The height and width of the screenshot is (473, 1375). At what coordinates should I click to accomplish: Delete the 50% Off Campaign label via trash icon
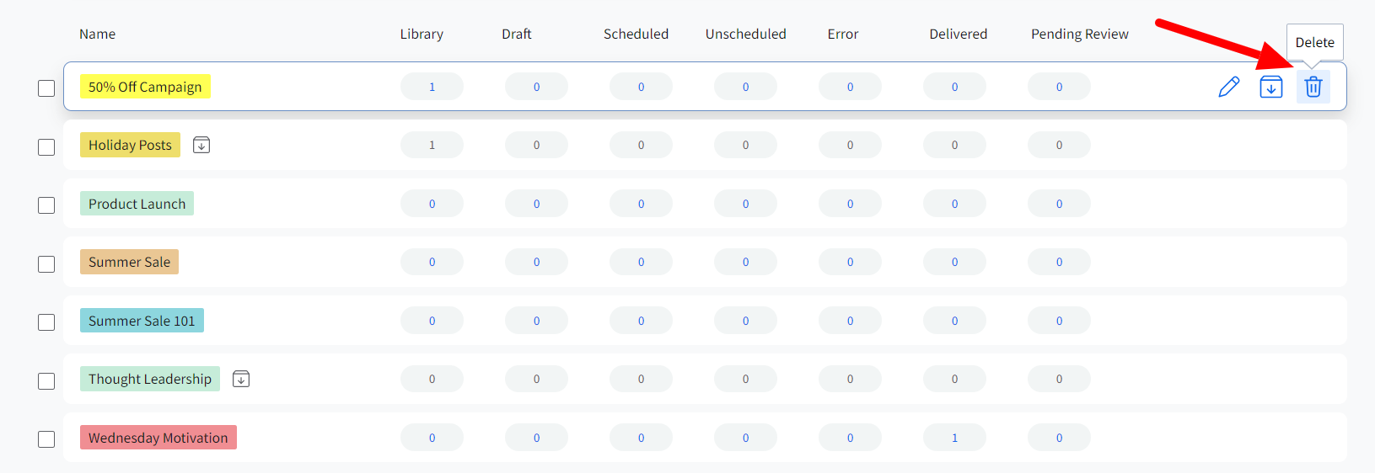1313,87
